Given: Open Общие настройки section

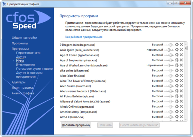Looking at the screenshot, I should pyautogui.click(x=24, y=38).
